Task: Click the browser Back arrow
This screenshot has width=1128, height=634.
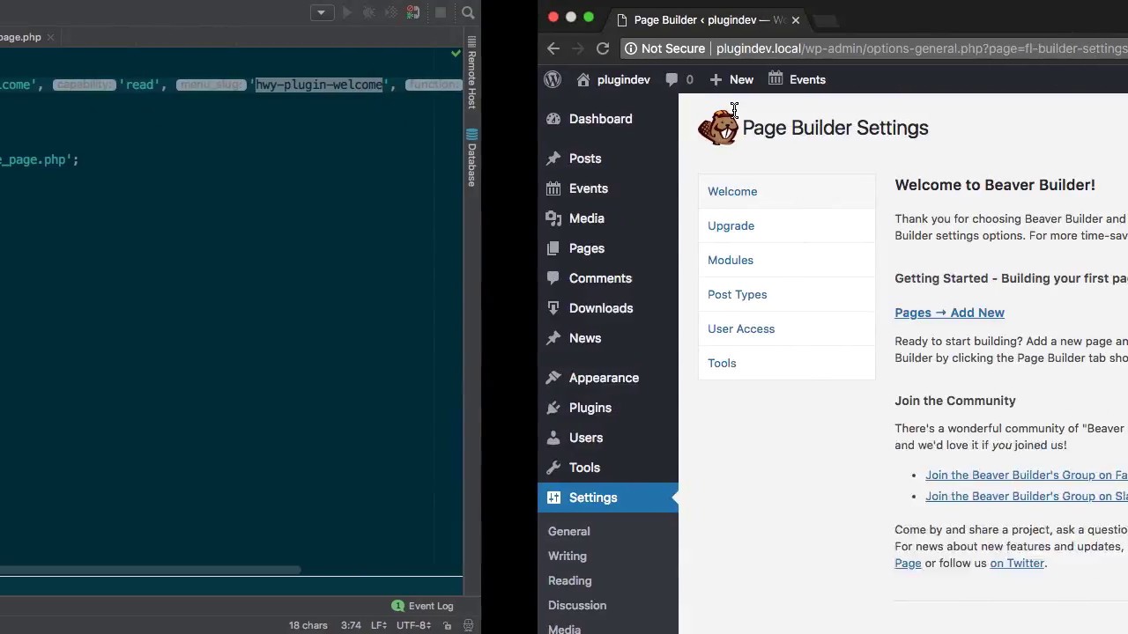Action: (553, 48)
